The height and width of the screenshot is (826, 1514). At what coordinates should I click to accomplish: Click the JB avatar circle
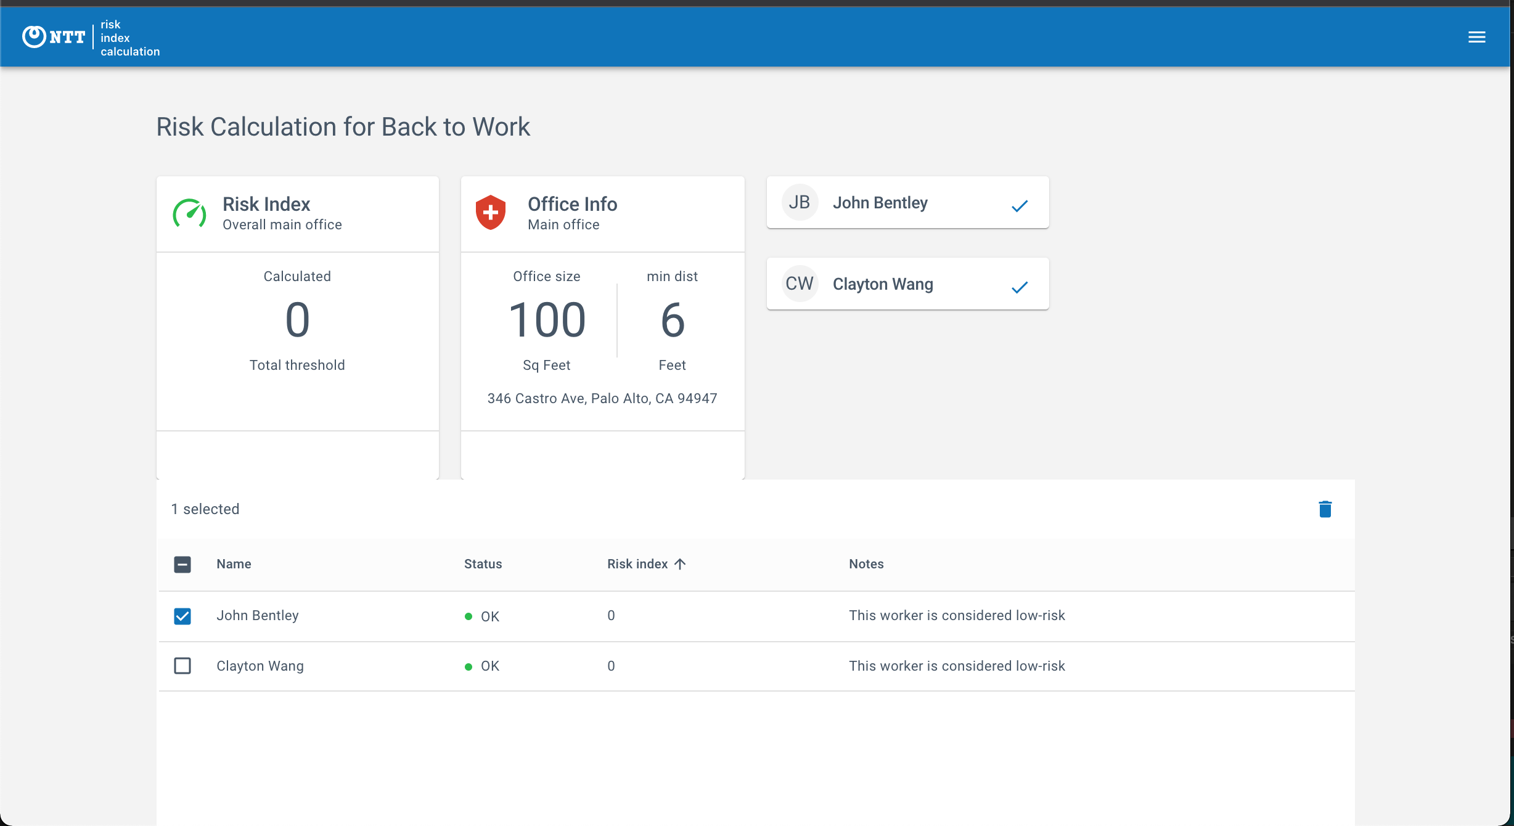pos(800,202)
